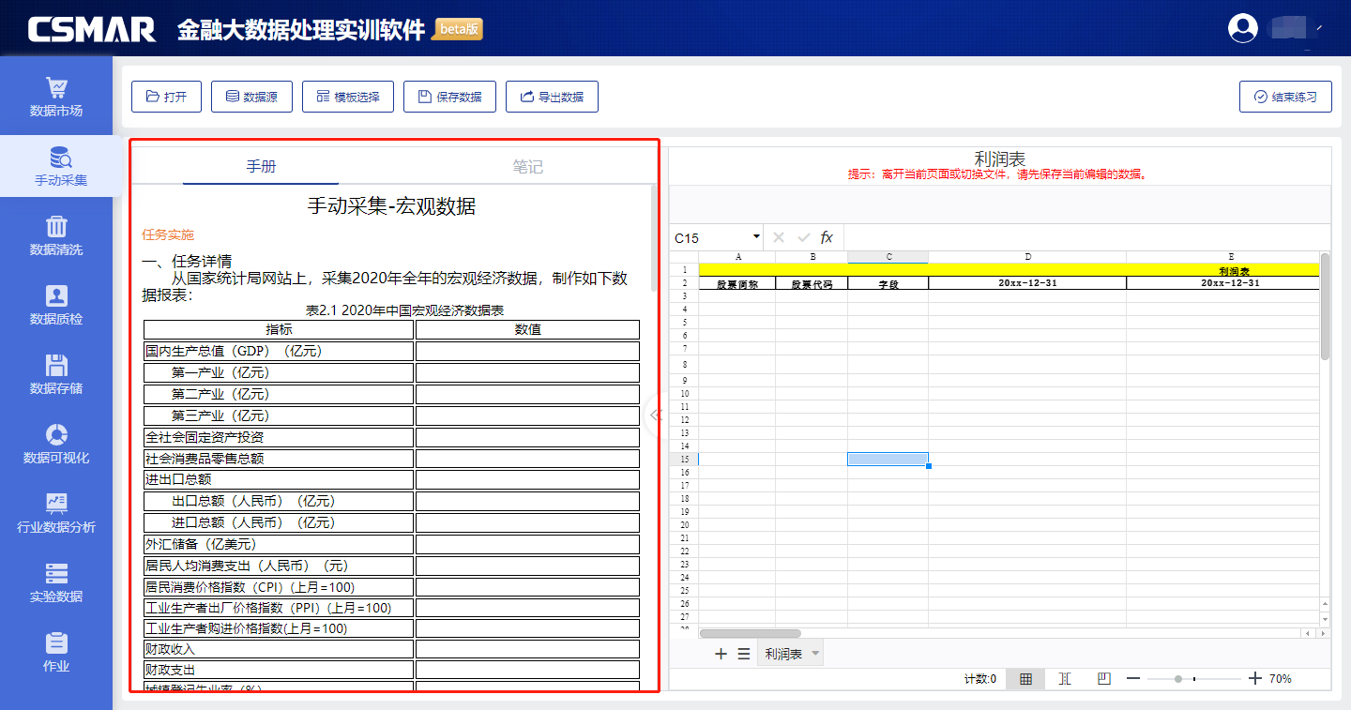1351x710 pixels.
Task: Switch to the 笔记 tab
Action: pyautogui.click(x=527, y=167)
